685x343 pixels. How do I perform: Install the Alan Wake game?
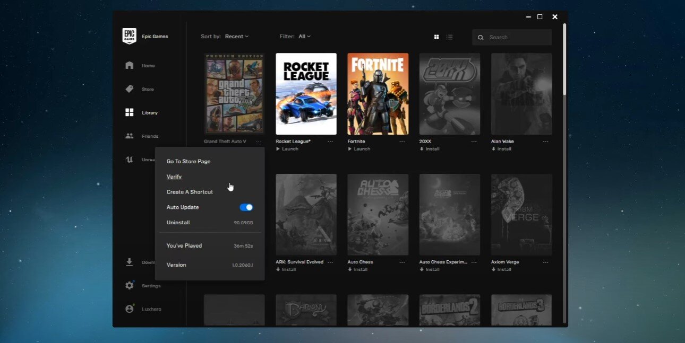click(502, 149)
